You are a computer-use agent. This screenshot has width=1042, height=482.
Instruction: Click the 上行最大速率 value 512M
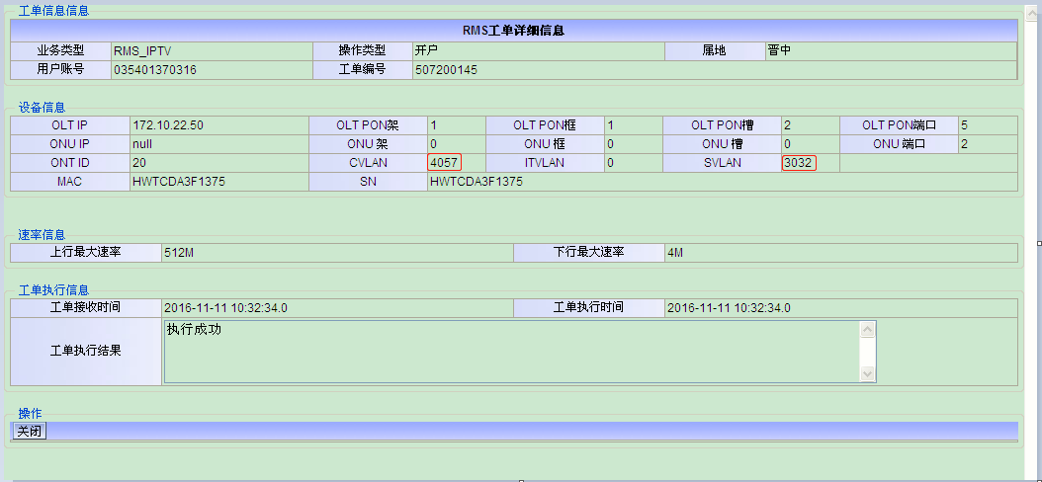(179, 253)
